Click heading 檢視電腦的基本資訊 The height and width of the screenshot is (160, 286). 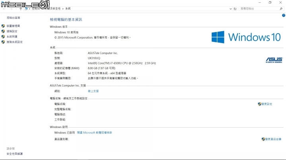66,19
